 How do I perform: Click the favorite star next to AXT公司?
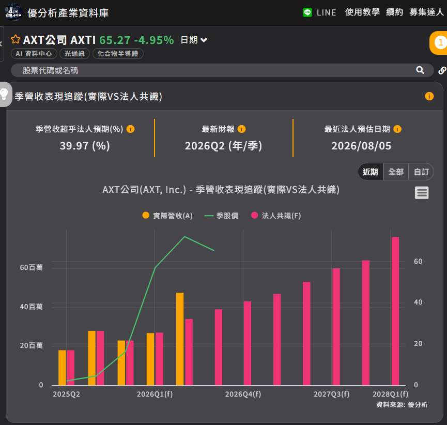(x=16, y=39)
